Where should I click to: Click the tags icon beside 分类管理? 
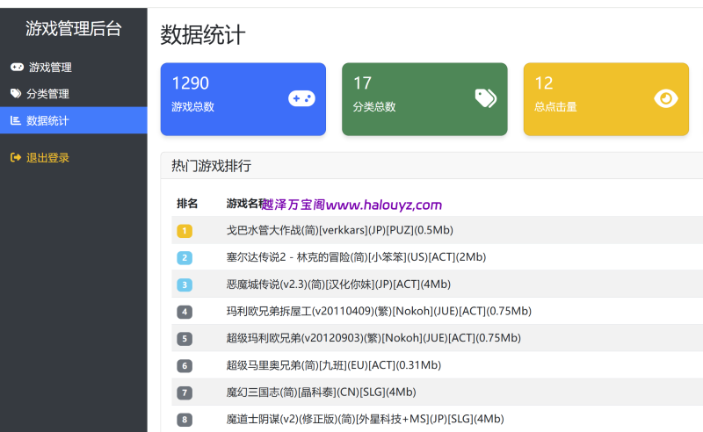click(x=16, y=93)
